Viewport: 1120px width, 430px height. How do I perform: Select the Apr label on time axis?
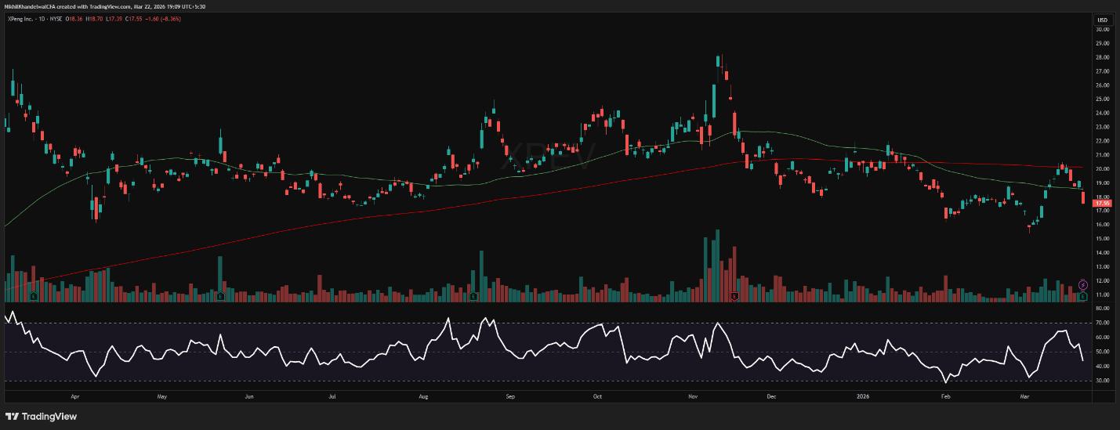coord(75,396)
